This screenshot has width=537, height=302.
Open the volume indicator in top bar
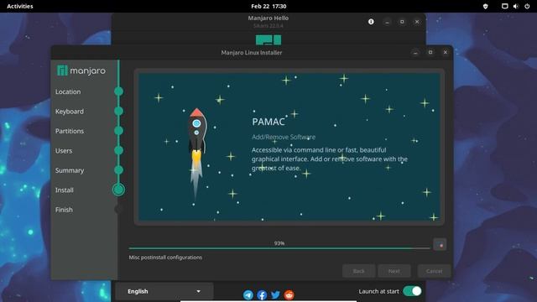(x=516, y=6)
